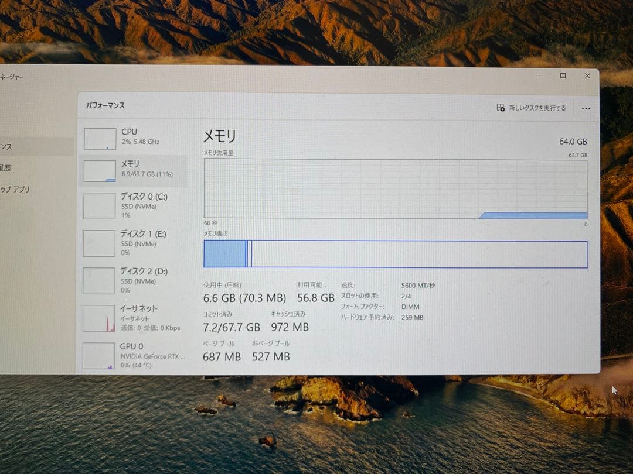The height and width of the screenshot is (474, 633).
Task: Click the run new task icon
Action: coord(501,108)
